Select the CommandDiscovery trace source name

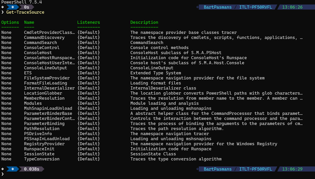[x=44, y=38]
